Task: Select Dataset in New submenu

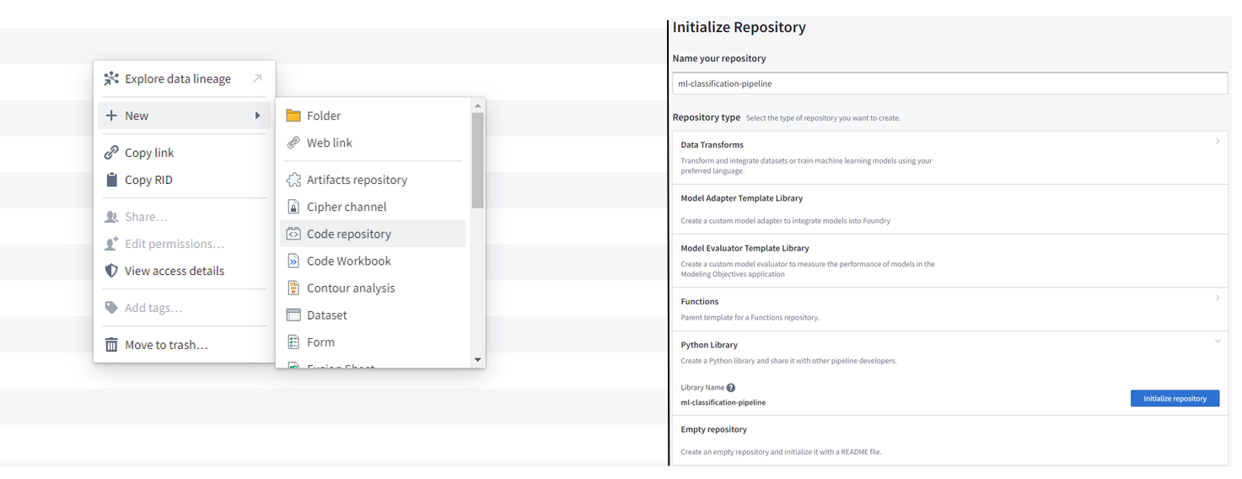Action: point(373,315)
